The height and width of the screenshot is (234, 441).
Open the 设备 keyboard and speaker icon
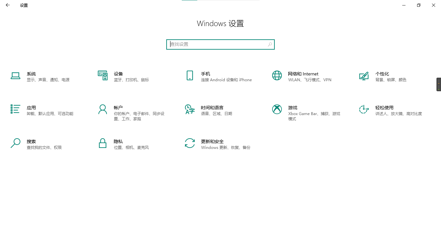pyautogui.click(x=103, y=75)
